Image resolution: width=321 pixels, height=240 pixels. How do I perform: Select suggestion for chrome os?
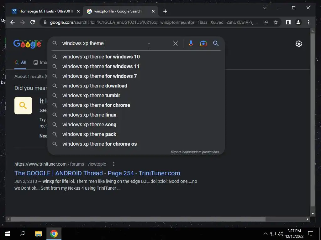136,144
